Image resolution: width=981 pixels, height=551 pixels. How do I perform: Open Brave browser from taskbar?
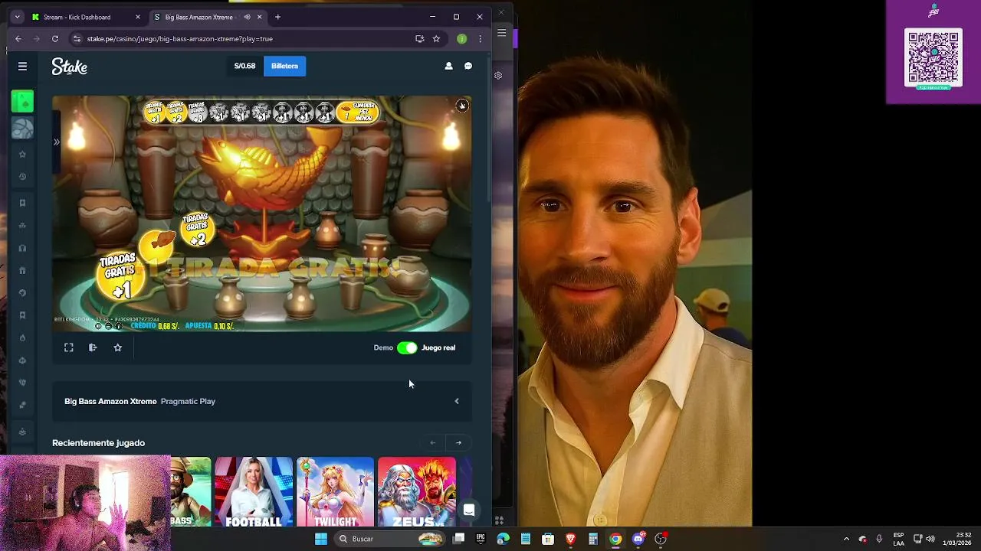(570, 539)
